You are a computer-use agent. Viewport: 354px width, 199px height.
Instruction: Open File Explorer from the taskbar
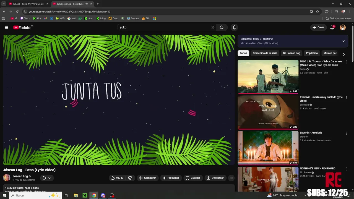pos(76,195)
